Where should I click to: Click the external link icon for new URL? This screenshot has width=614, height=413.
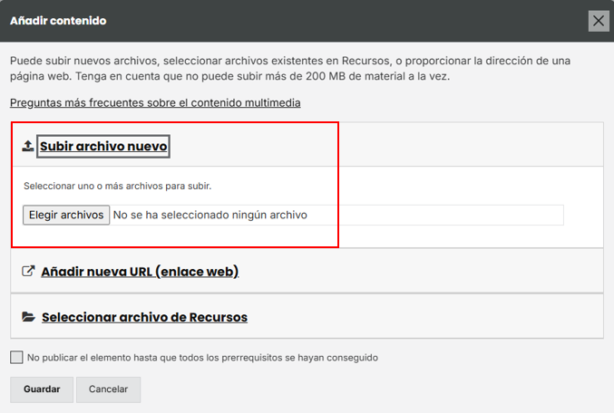pos(28,271)
